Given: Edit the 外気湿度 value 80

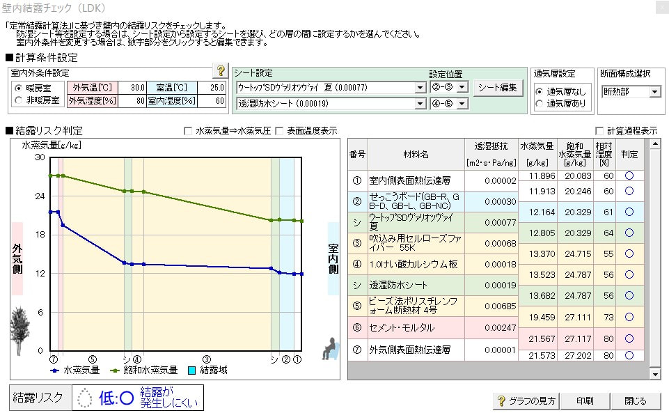Looking at the screenshot, I should (132, 101).
